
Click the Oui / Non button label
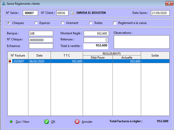[x=22, y=122]
